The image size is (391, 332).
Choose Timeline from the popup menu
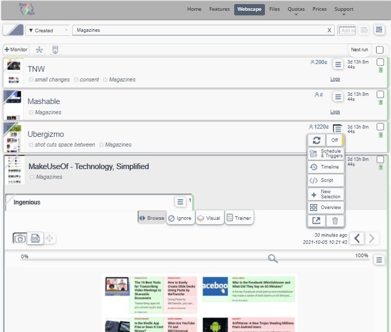coord(326,167)
